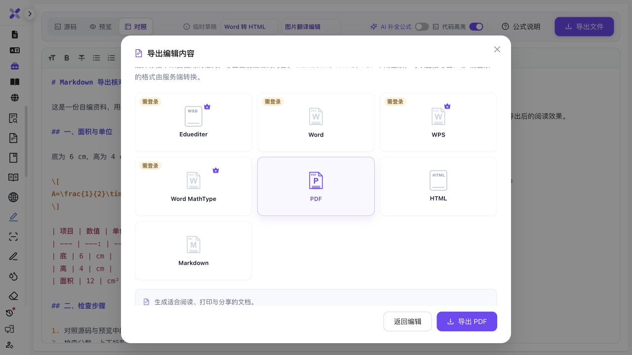The height and width of the screenshot is (355, 632).
Task: Choose the PDF export format card
Action: click(x=316, y=186)
